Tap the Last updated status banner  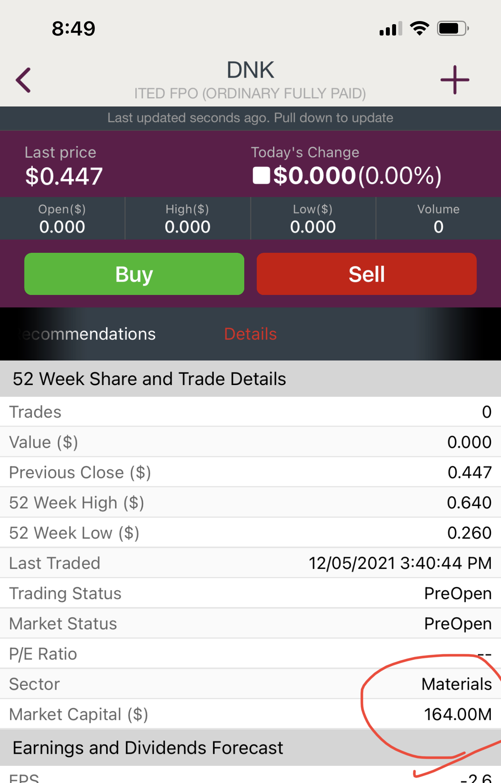(x=250, y=118)
